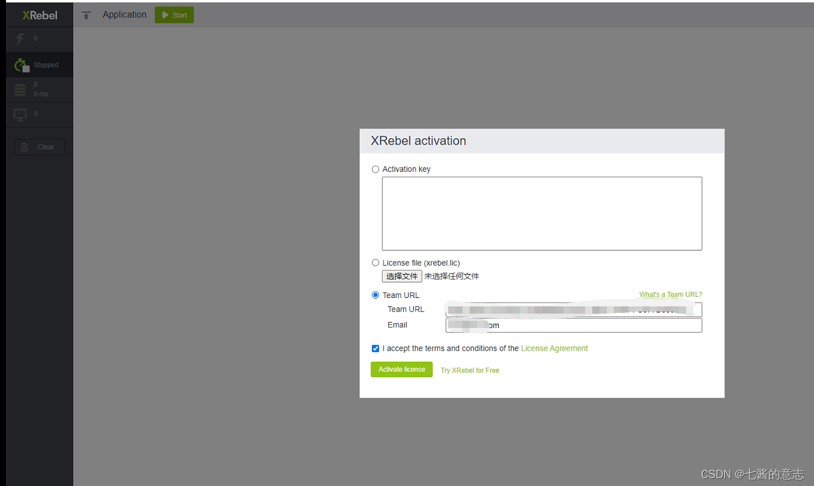
Task: Click the 0 ms database time text
Action: click(41, 94)
